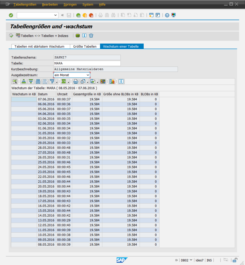Click the ides7 server status field
The image size is (245, 265).
[x=199, y=260]
